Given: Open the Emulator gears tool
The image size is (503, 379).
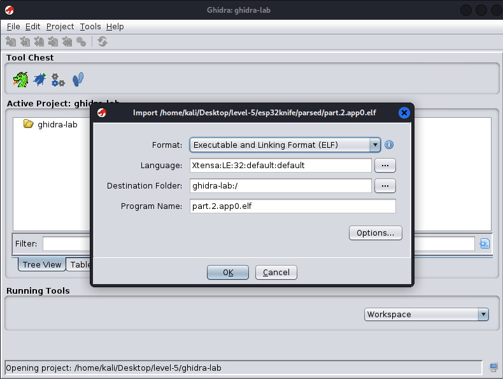Looking at the screenshot, I should [59, 80].
